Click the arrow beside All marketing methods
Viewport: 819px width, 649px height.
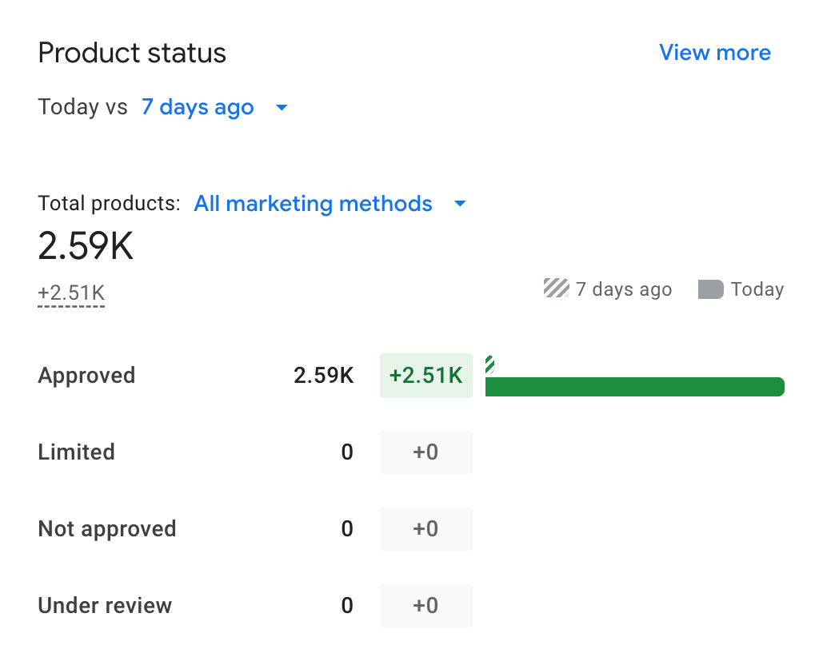460,204
